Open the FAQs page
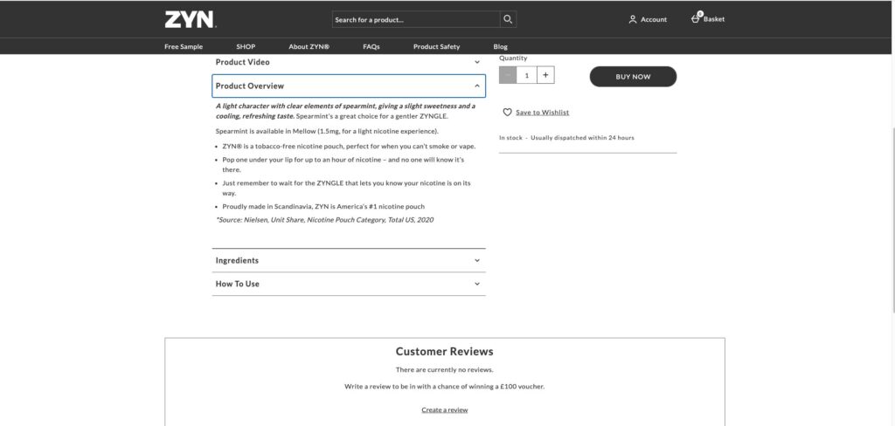This screenshot has width=895, height=426. (371, 47)
